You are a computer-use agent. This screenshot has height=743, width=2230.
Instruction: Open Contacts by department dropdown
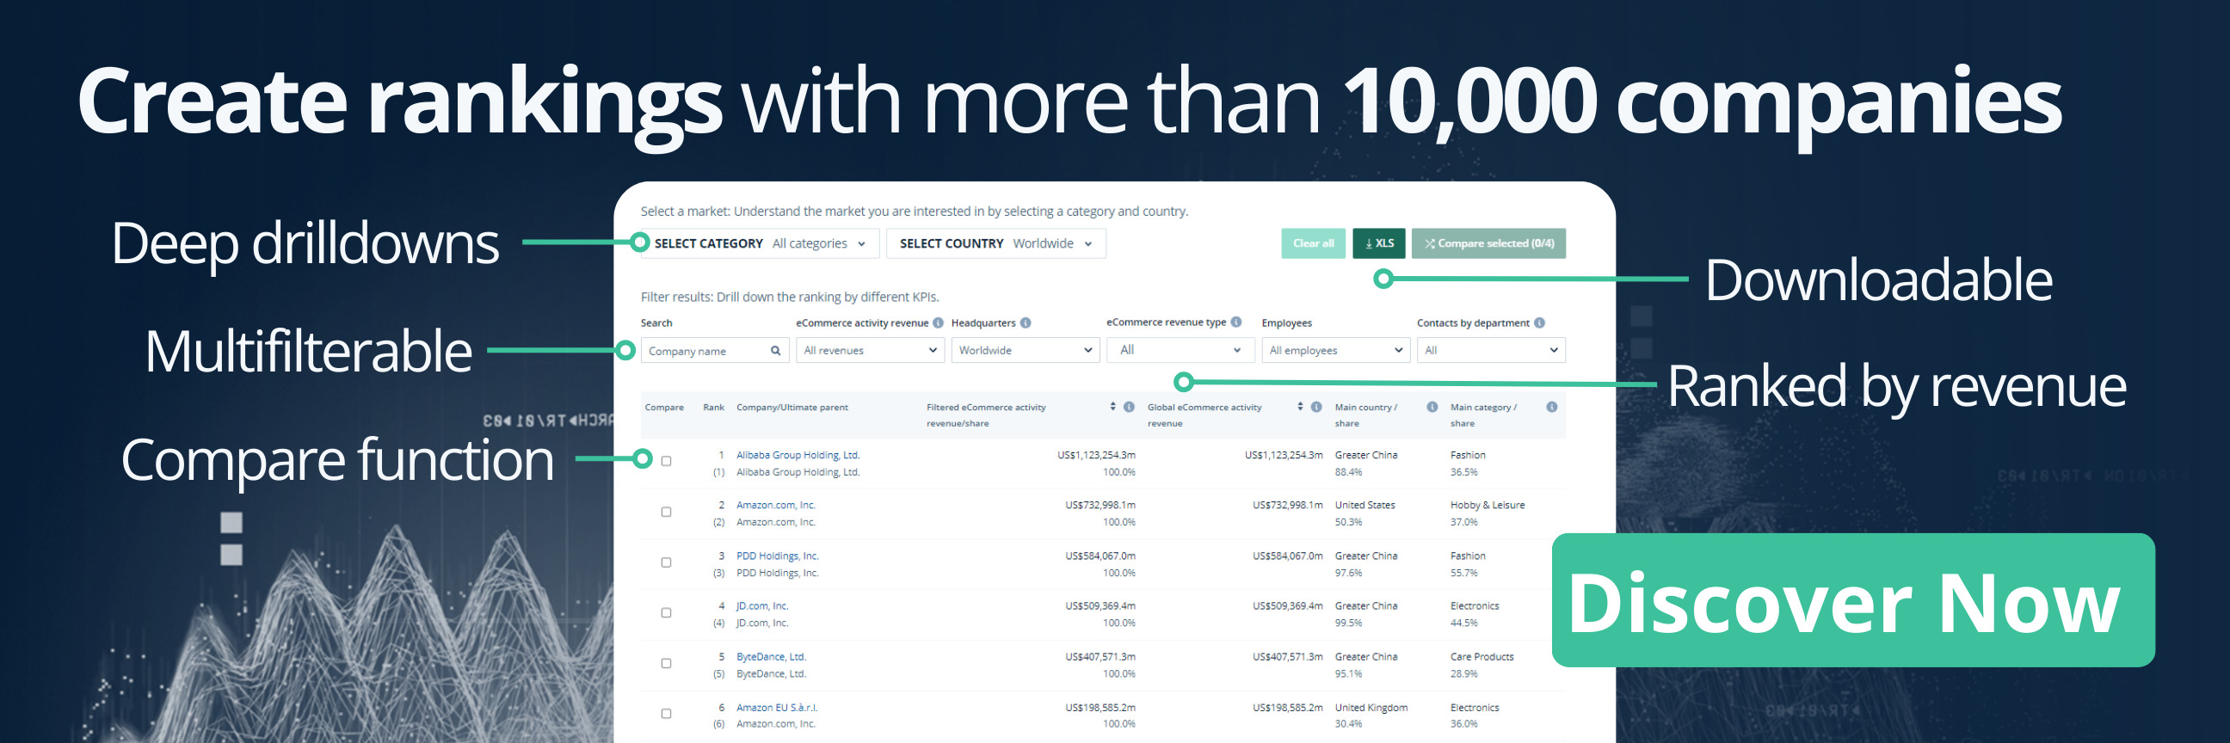tap(1492, 350)
